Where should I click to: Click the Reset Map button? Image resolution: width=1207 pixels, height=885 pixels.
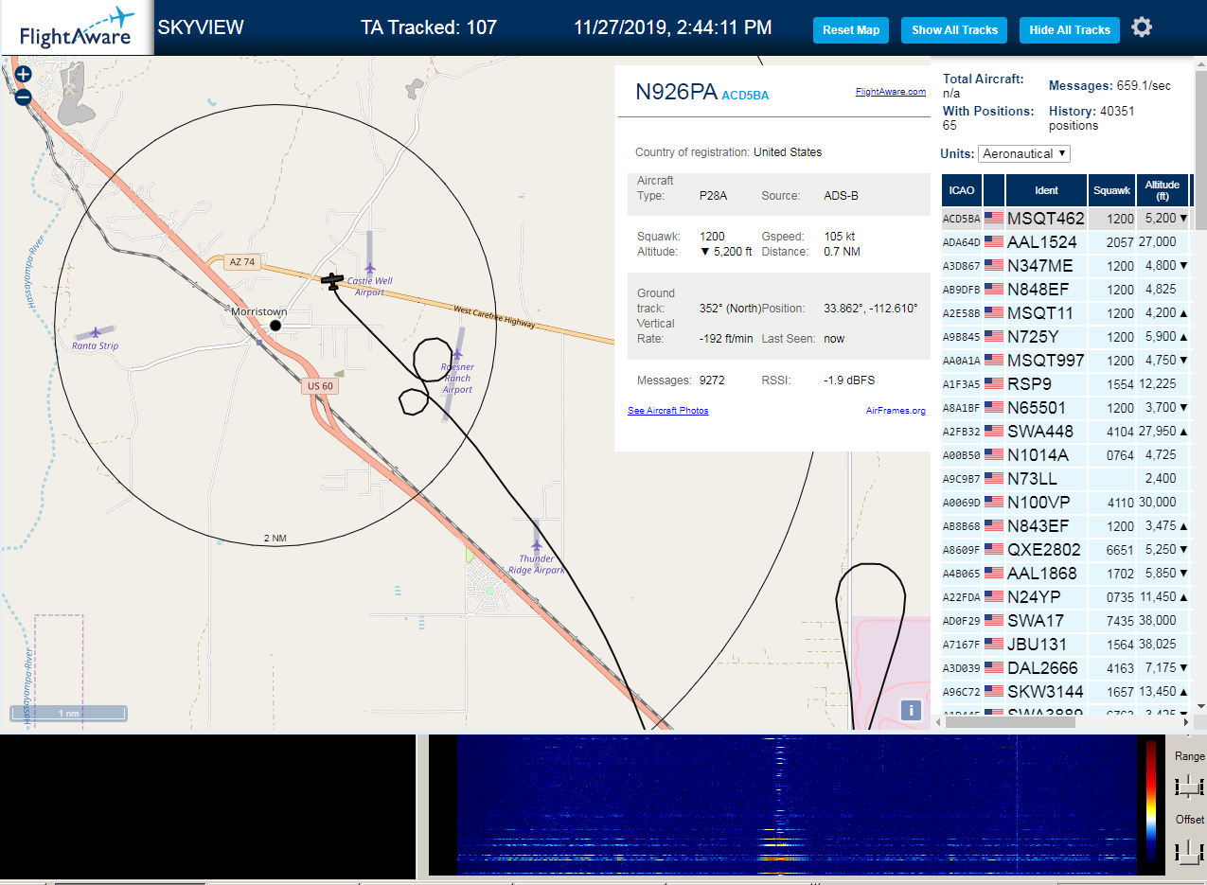tap(851, 30)
